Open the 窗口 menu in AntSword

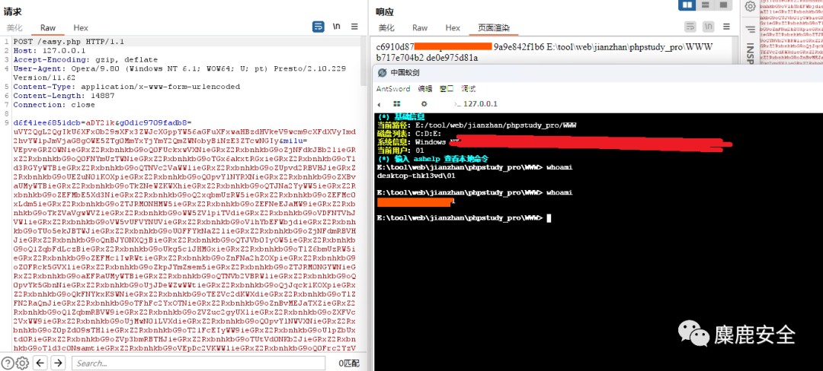(447, 88)
